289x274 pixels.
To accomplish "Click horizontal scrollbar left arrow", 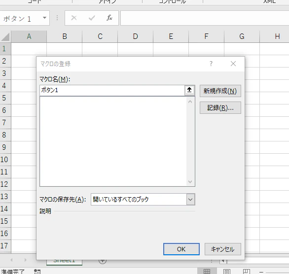I will [x=223, y=261].
